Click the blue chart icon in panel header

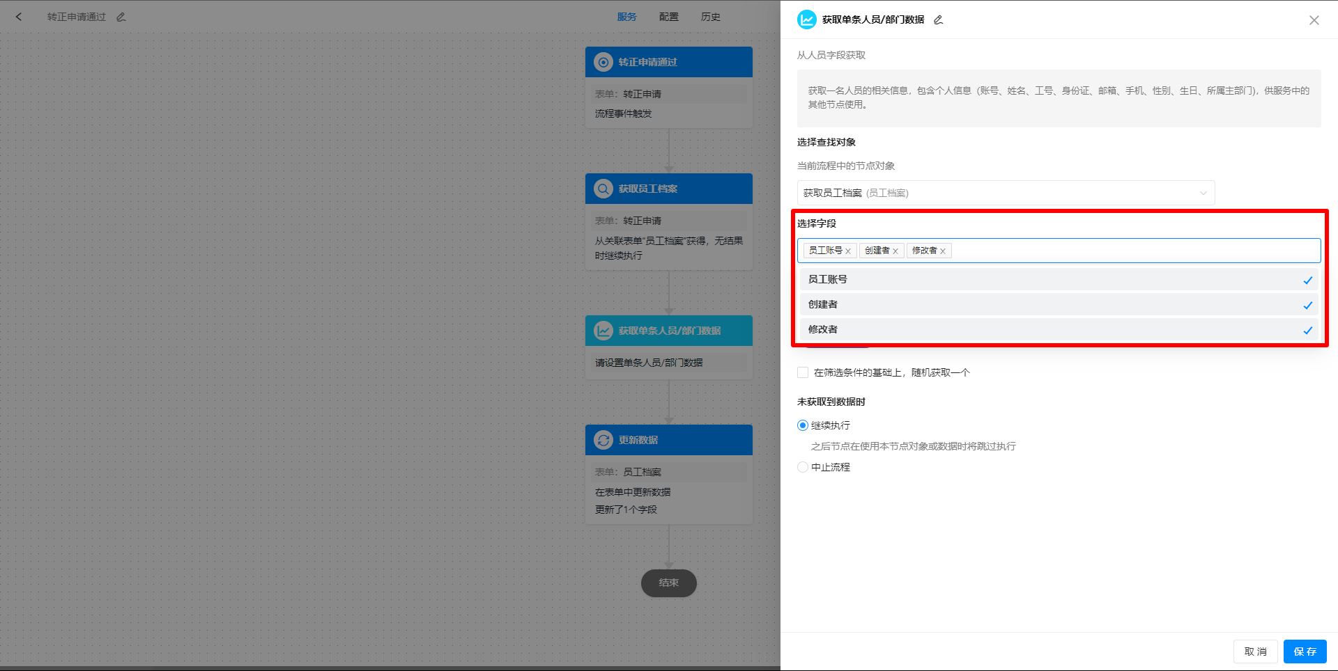(806, 19)
